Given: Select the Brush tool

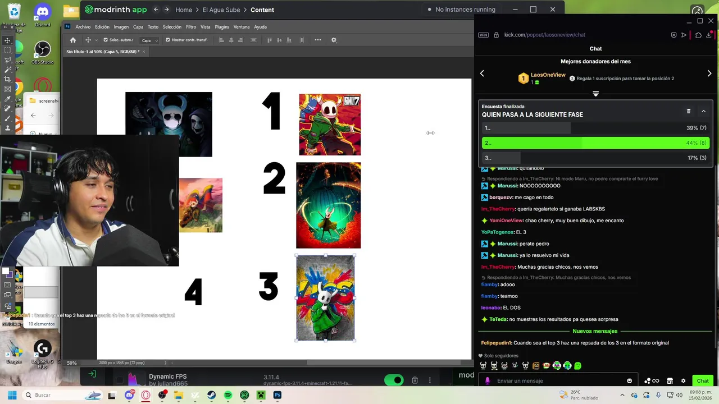Looking at the screenshot, I should (7, 118).
